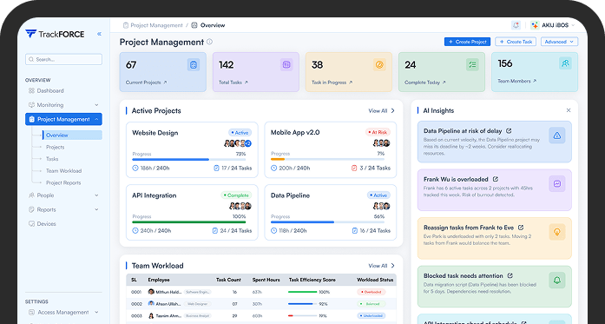The width and height of the screenshot is (605, 324).
Task: Click the lightbulb icon on Reassign tasks insight
Action: [556, 232]
